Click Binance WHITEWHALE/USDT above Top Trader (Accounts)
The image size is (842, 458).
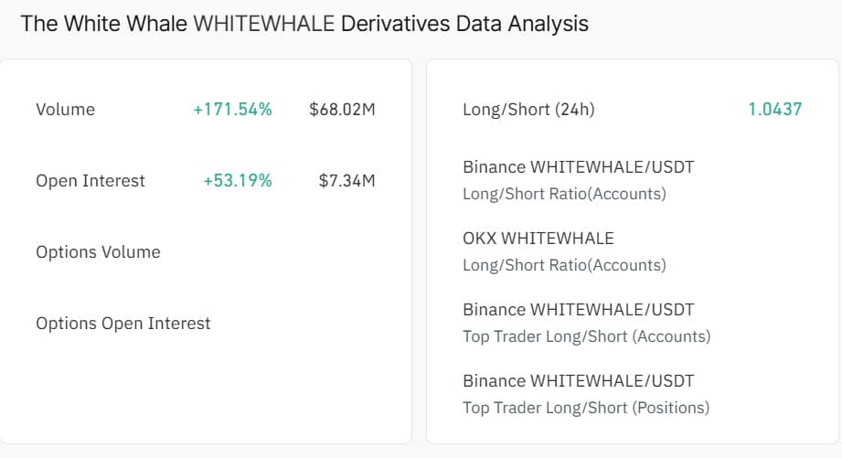coord(579,310)
